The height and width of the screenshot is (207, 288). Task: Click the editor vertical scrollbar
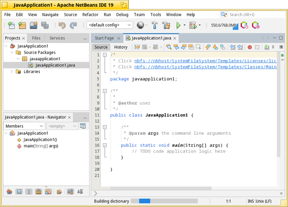pos(279,105)
